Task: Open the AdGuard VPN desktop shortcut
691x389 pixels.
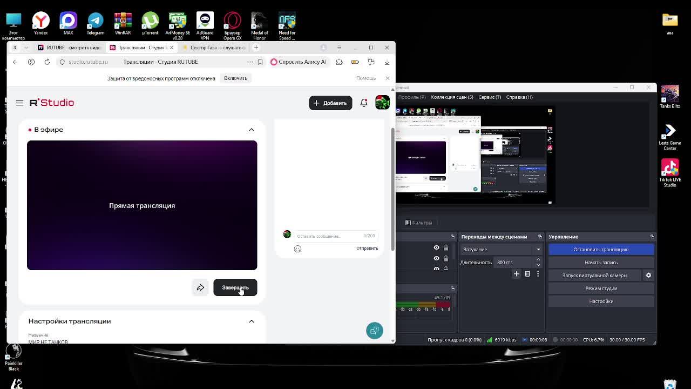Action: (205, 26)
